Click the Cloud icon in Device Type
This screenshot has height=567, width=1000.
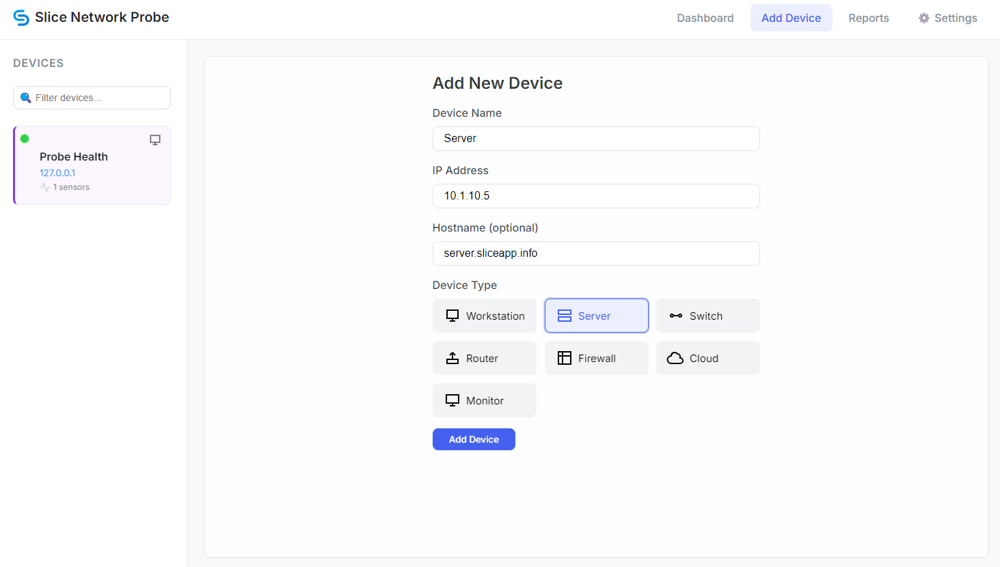tap(675, 357)
